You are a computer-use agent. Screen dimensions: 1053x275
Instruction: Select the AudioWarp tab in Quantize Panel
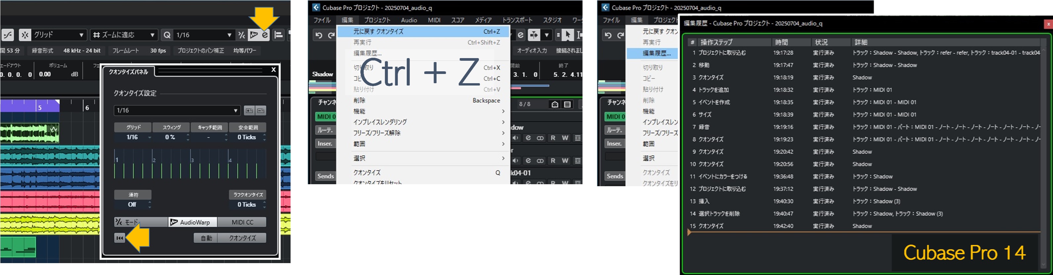click(x=192, y=222)
